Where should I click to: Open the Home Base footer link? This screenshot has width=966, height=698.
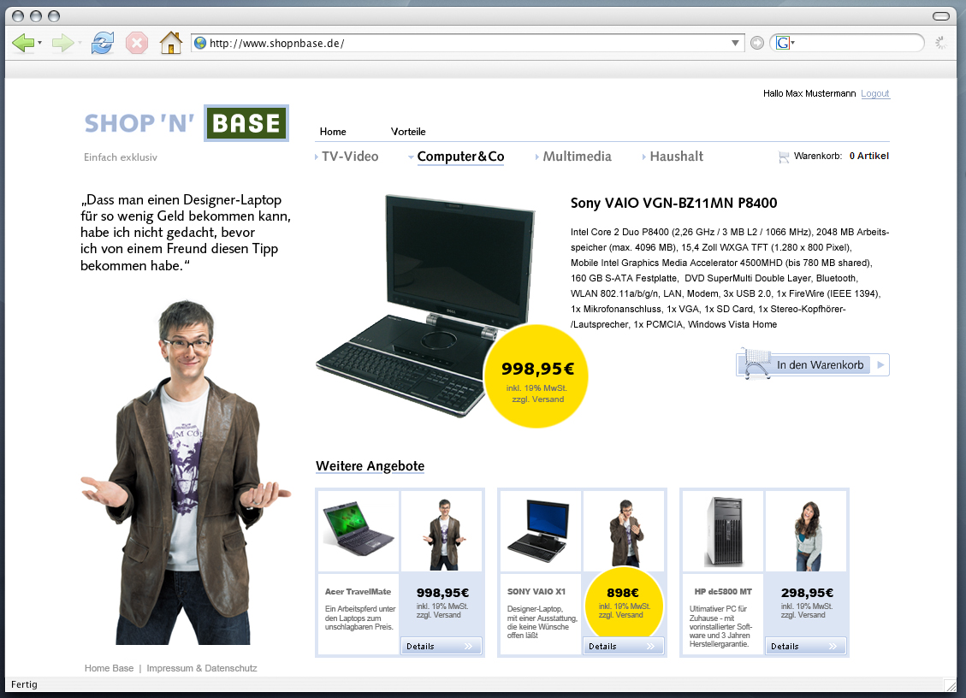[109, 668]
